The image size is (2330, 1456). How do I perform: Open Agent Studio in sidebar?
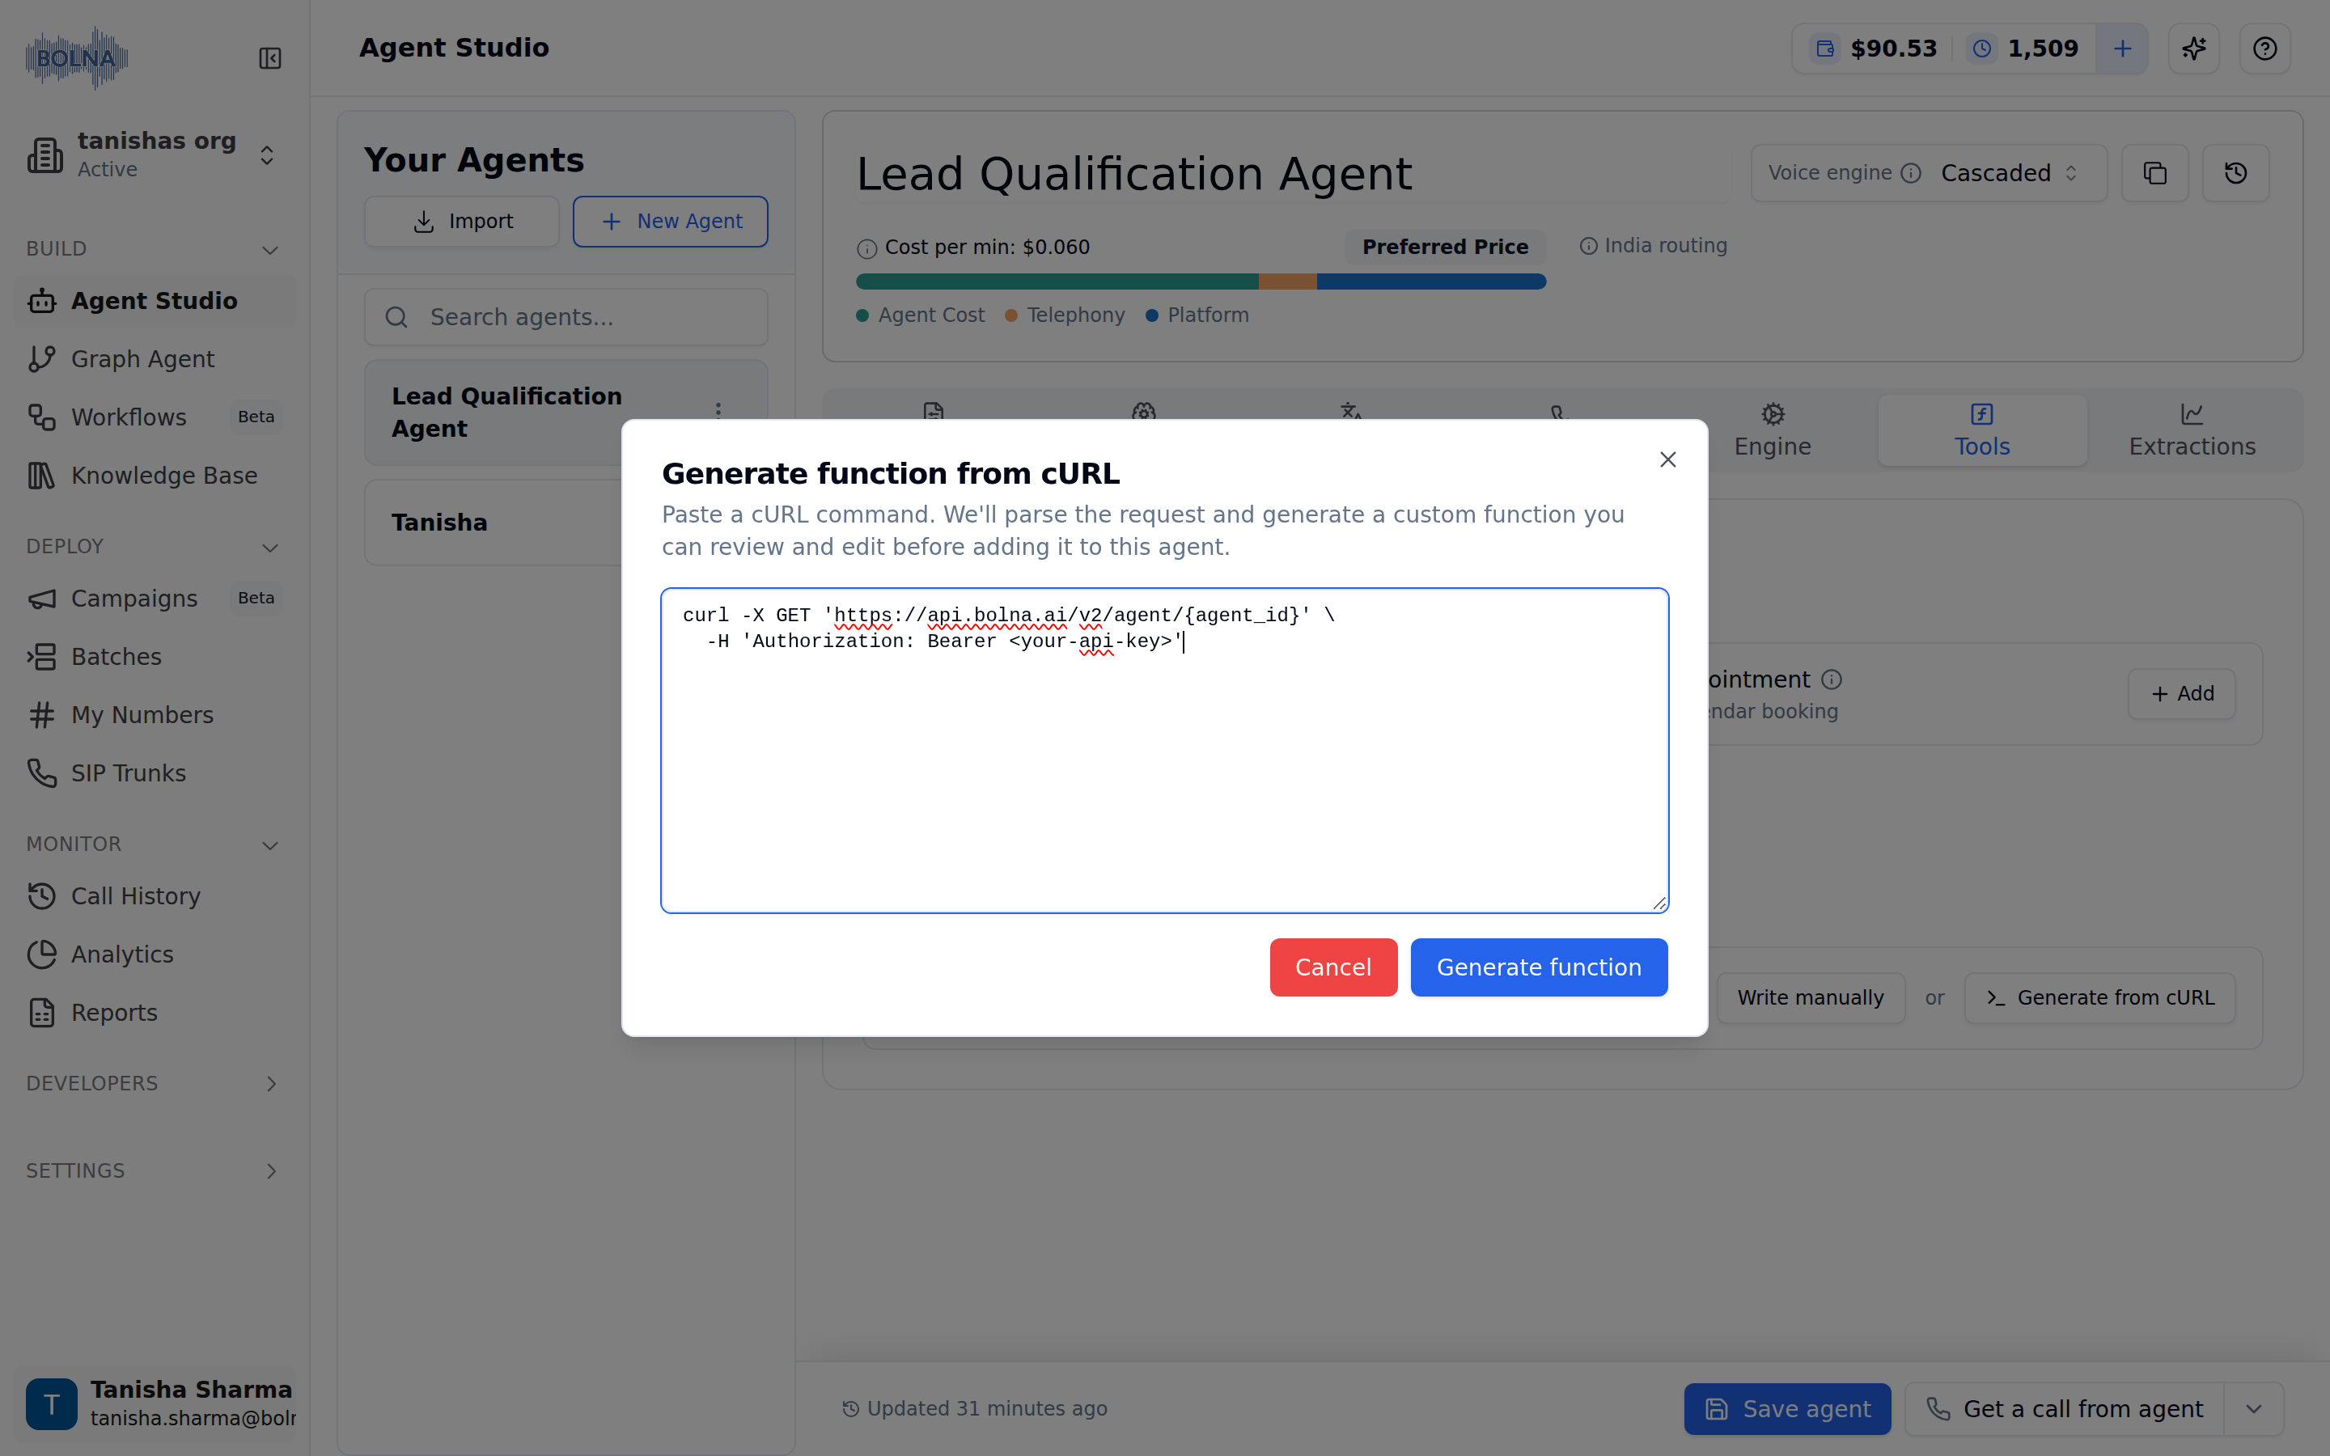point(154,302)
